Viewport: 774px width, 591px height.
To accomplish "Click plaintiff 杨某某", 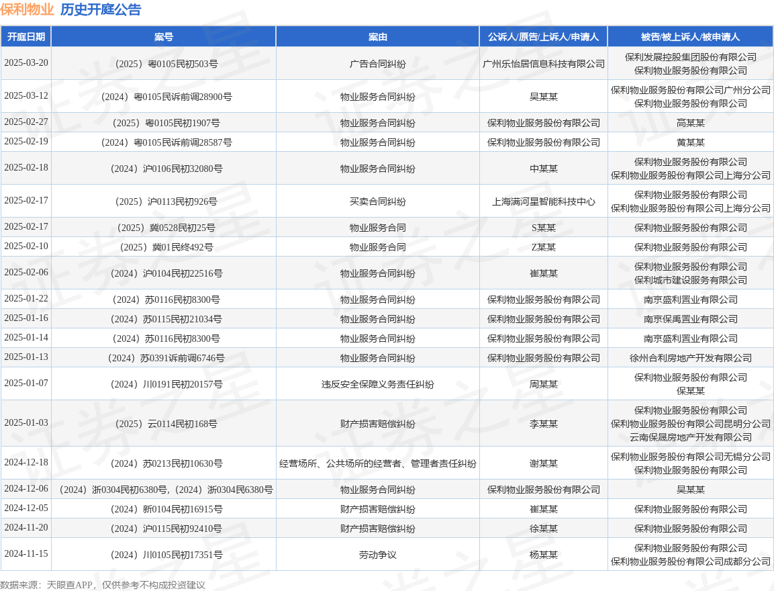I will coord(544,555).
